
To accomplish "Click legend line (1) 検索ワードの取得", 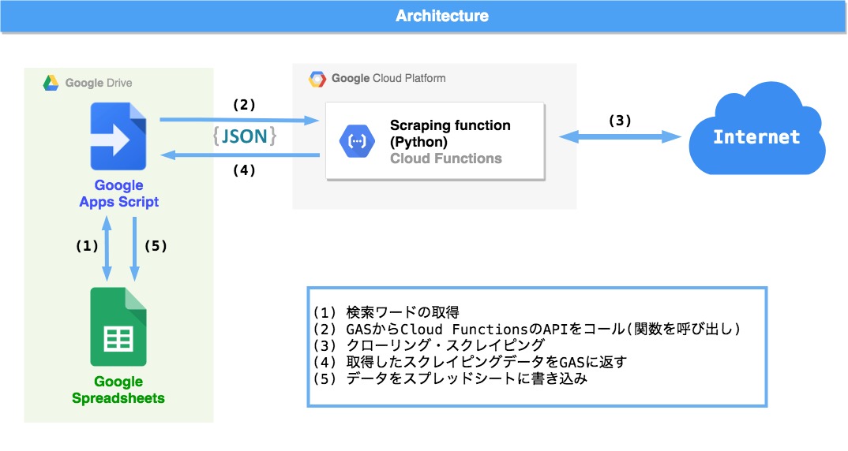I will coord(387,312).
